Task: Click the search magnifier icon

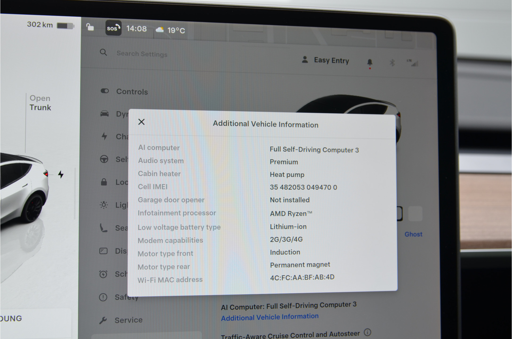Action: (x=103, y=52)
